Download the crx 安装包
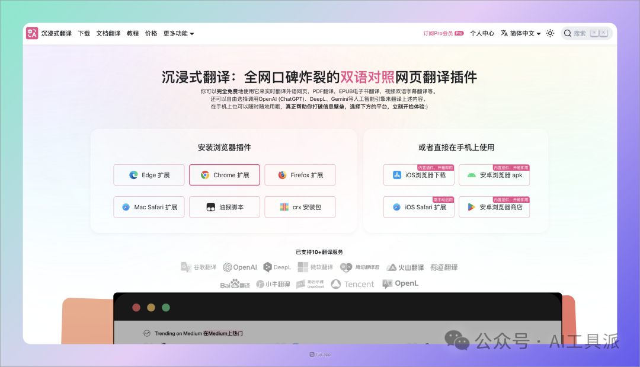This screenshot has width=640, height=367. click(300, 207)
